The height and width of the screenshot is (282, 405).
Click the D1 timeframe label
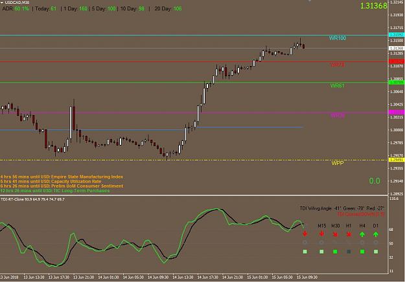tap(376, 226)
